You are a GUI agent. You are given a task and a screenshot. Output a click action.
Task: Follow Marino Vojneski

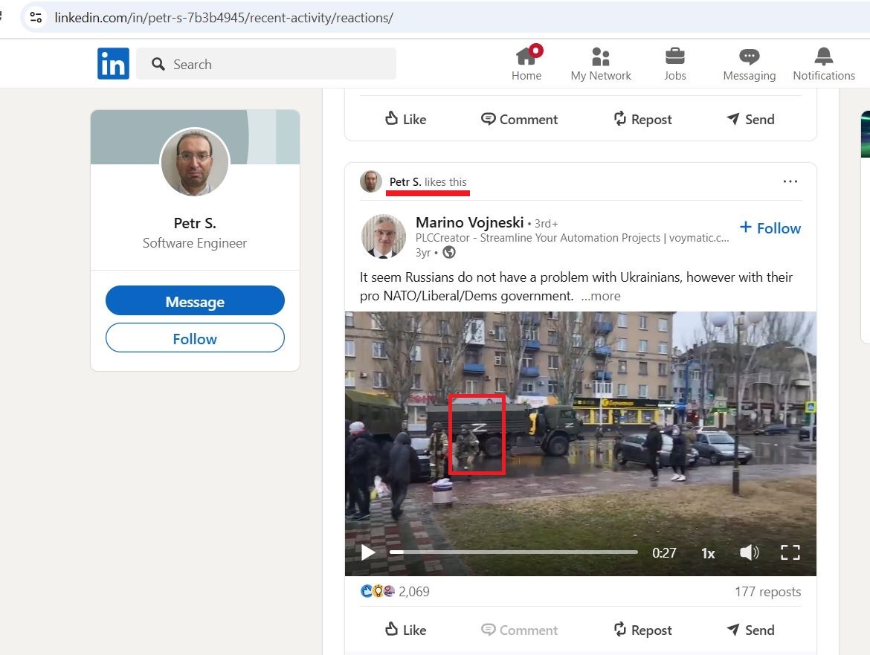click(x=770, y=228)
